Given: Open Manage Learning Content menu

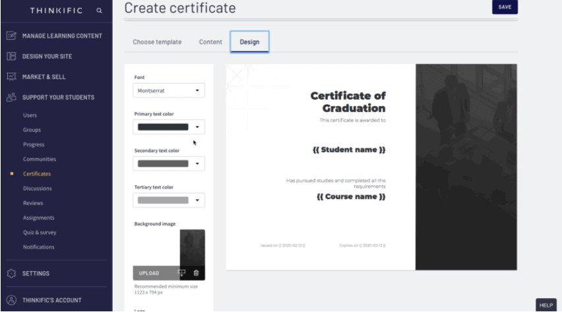Looking at the screenshot, I should pyautogui.click(x=62, y=36).
